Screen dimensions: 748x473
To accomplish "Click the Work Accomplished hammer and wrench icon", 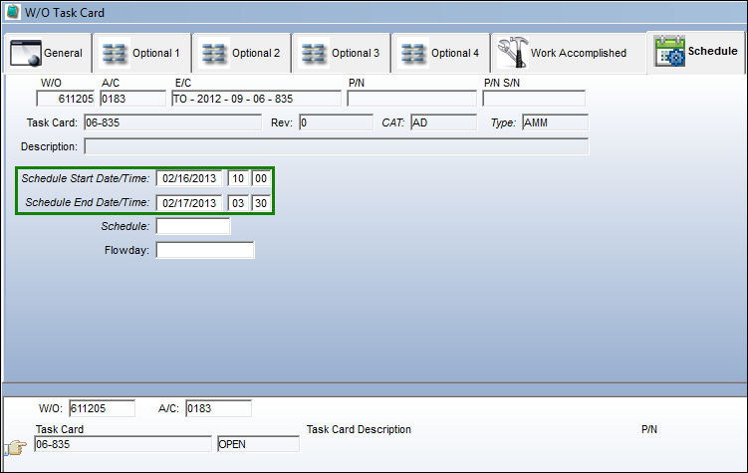I will coord(513,52).
